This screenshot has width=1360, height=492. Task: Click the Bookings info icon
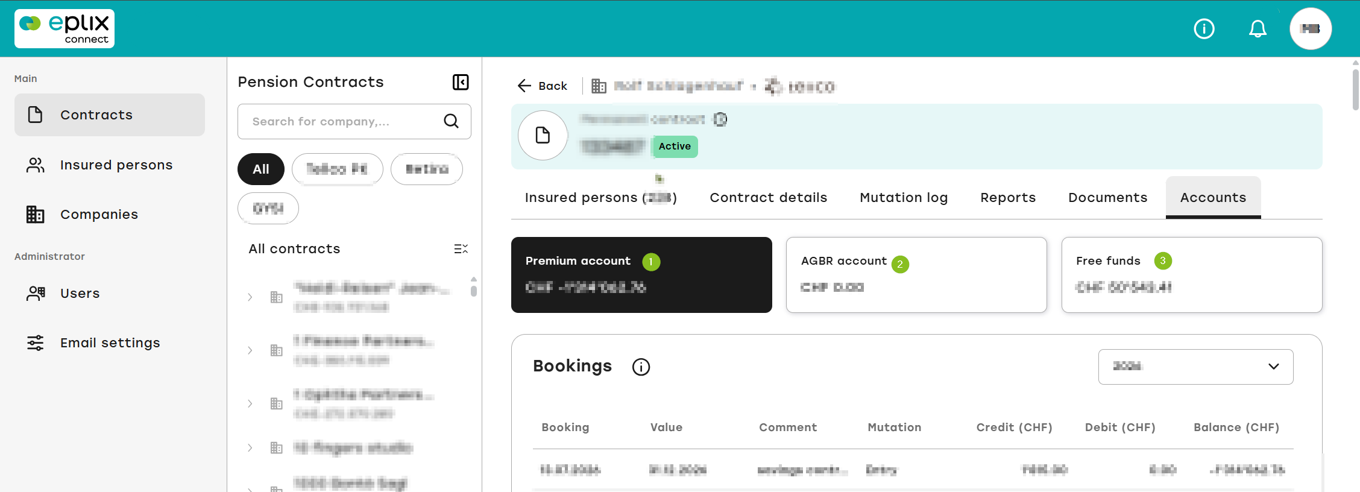[x=641, y=367]
